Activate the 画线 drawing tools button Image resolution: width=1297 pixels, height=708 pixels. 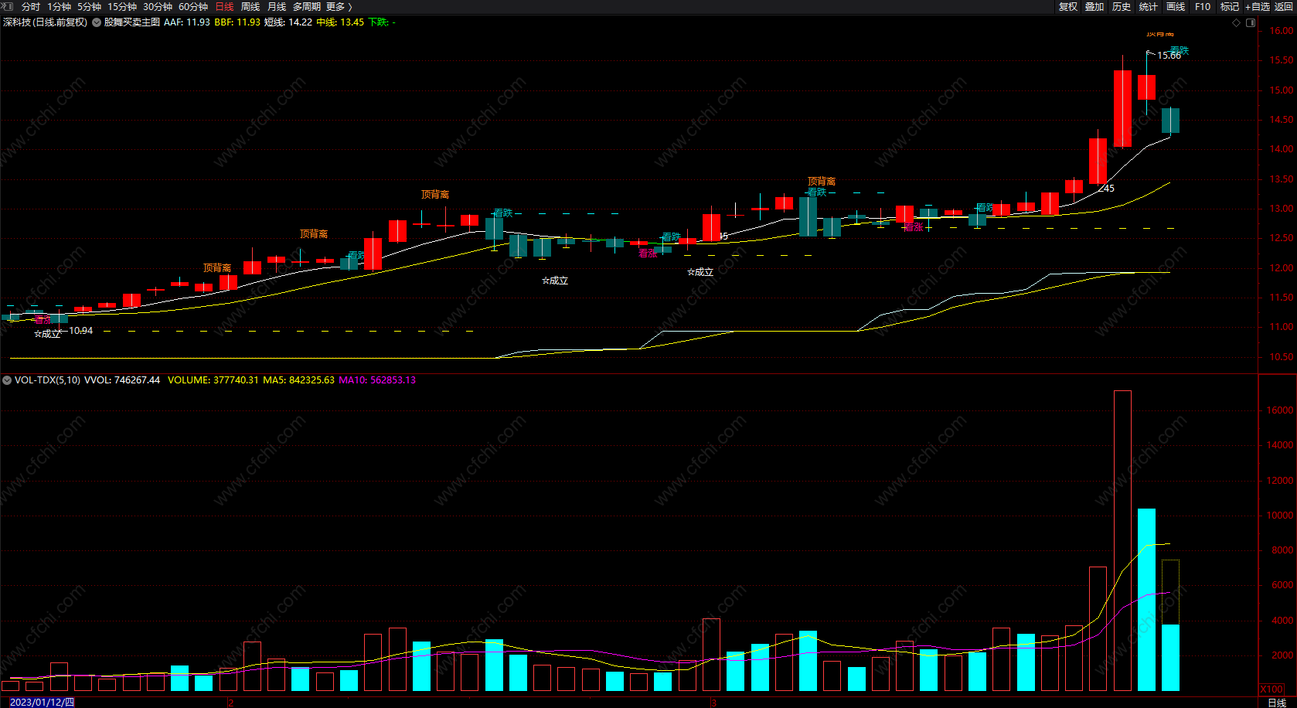pos(1176,7)
